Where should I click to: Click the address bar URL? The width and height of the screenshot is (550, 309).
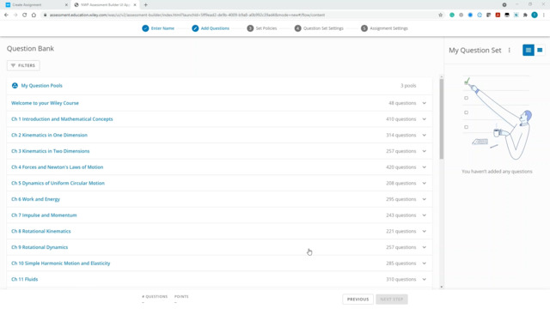tap(187, 15)
